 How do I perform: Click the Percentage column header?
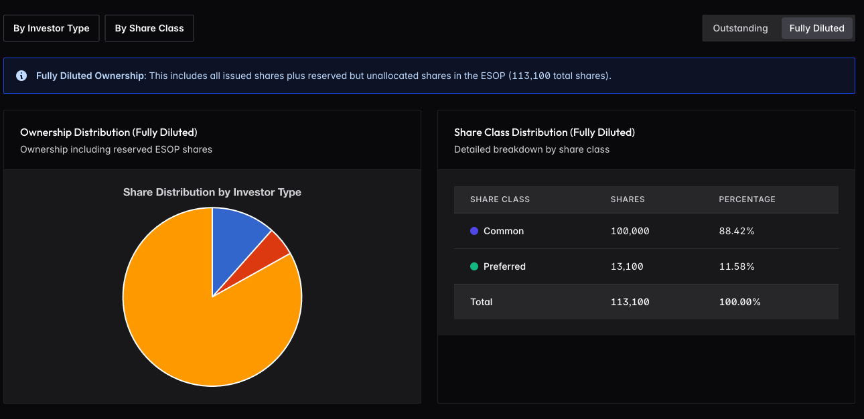[x=747, y=199]
